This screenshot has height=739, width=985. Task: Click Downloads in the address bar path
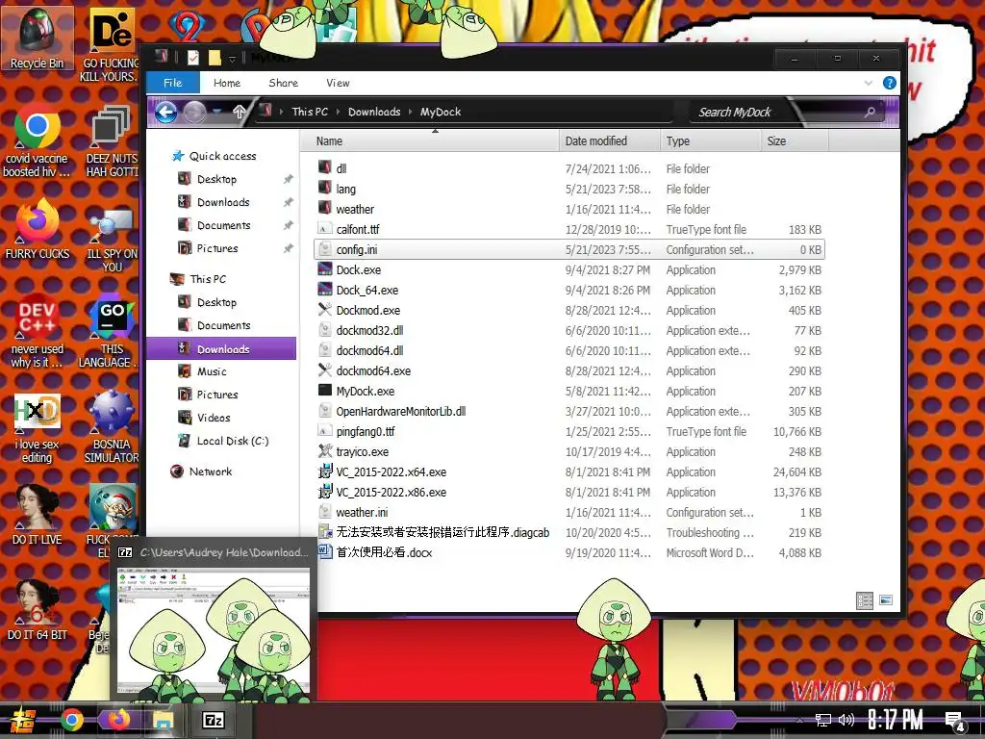[x=374, y=112]
